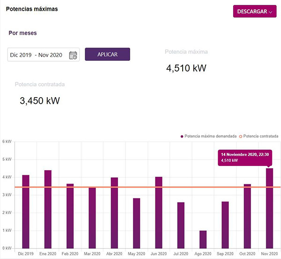Viewport: 281px width, 259px height.
Task: Toggle Potencia máxima demandada legend series
Action: tap(208, 136)
